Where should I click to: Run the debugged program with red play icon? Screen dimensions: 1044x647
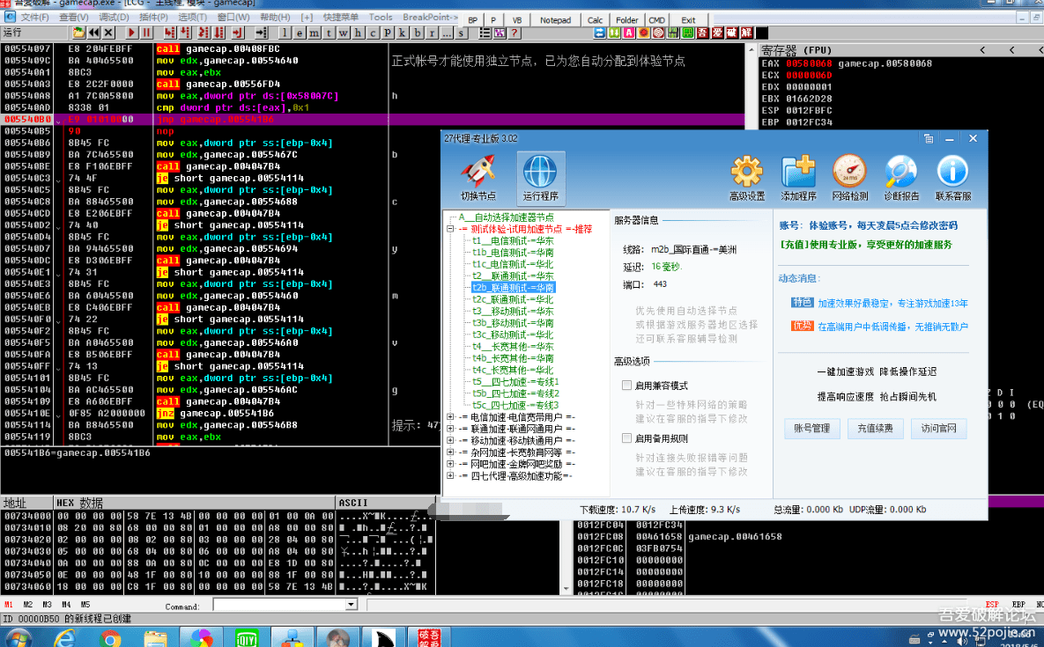tap(131, 33)
